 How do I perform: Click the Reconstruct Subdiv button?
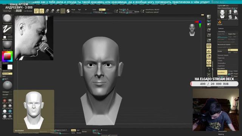tap(224, 45)
